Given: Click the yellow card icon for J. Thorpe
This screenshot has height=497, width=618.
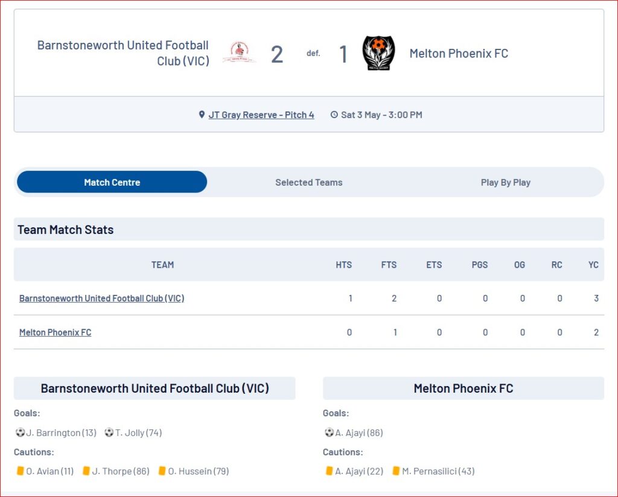Looking at the screenshot, I should pos(86,470).
